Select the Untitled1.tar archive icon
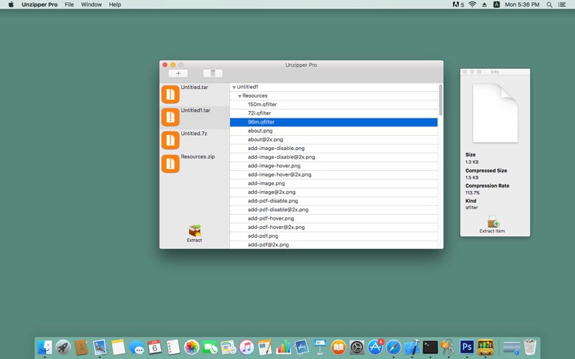This screenshot has width=575, height=359. (x=170, y=117)
